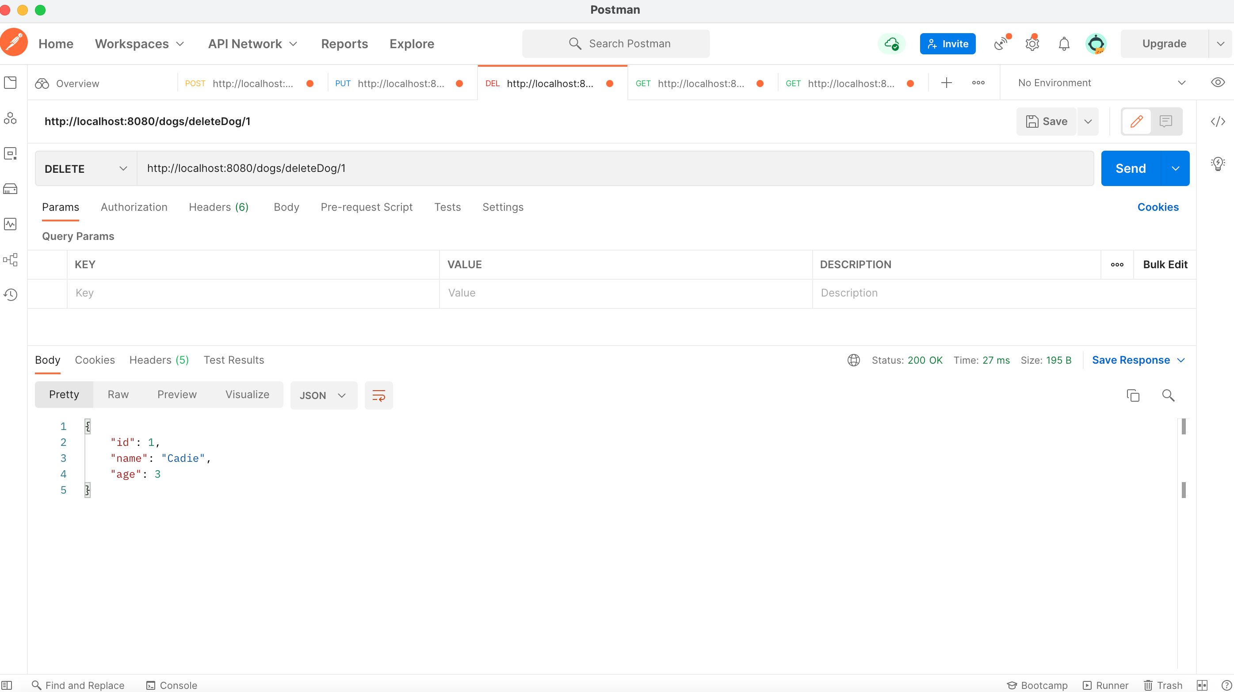This screenshot has height=692, width=1234.
Task: Open the History sidebar panel
Action: (10, 294)
